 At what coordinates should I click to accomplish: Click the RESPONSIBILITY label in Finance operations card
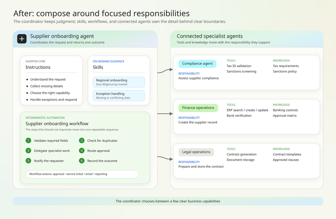189,118
